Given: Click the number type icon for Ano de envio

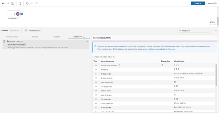Looking at the screenshot, I should pyautogui.click(x=96, y=91).
